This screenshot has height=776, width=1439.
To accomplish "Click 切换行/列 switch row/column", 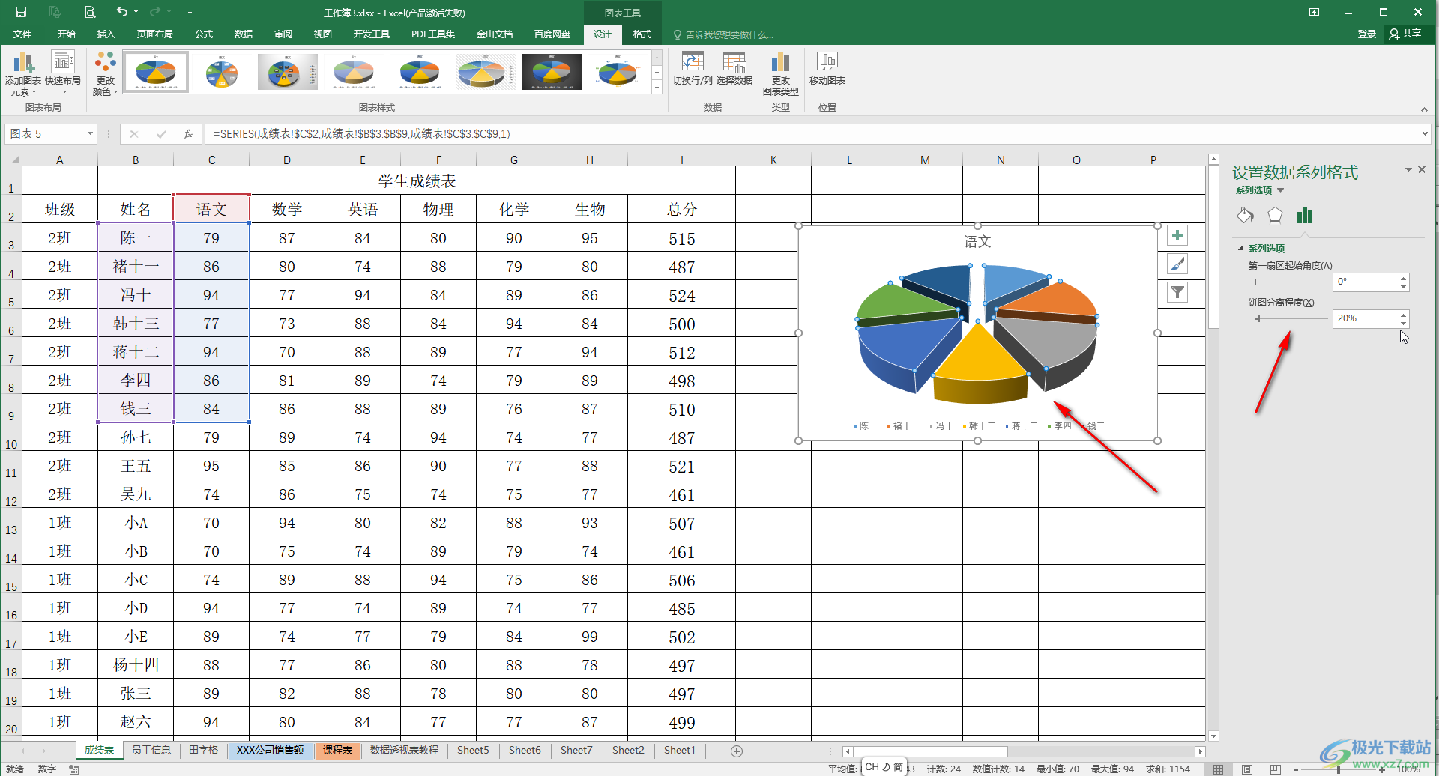I will tap(693, 69).
